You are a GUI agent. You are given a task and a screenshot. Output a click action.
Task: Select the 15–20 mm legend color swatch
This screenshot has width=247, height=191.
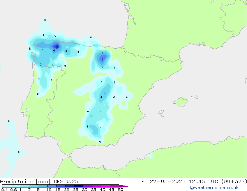point(60,186)
